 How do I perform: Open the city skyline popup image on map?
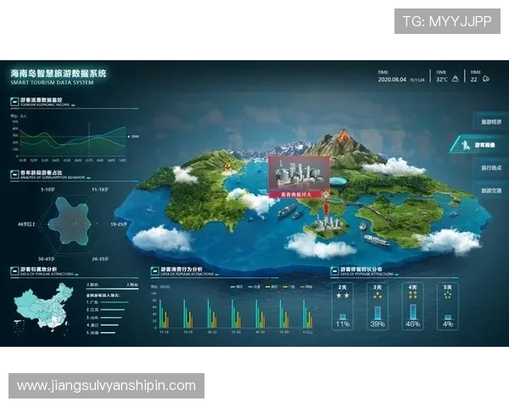coord(299,173)
